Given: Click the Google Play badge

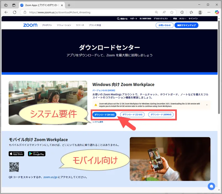Looking at the screenshot, I should pyautogui.click(x=37, y=154).
